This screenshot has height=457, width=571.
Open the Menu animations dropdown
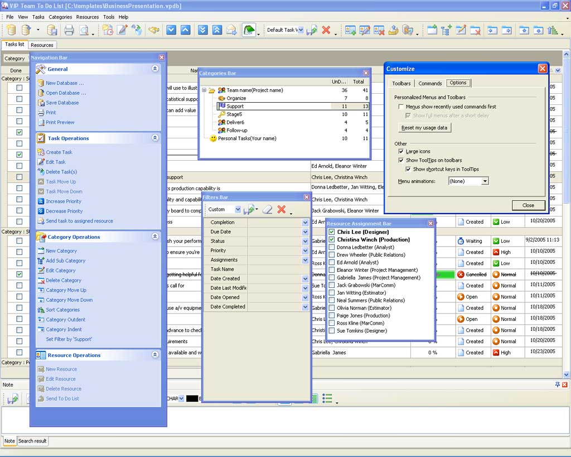tap(485, 181)
